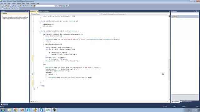Screen dimensions: 200x112
Task: Click the 'else' keyword in code
Action: click(44, 64)
